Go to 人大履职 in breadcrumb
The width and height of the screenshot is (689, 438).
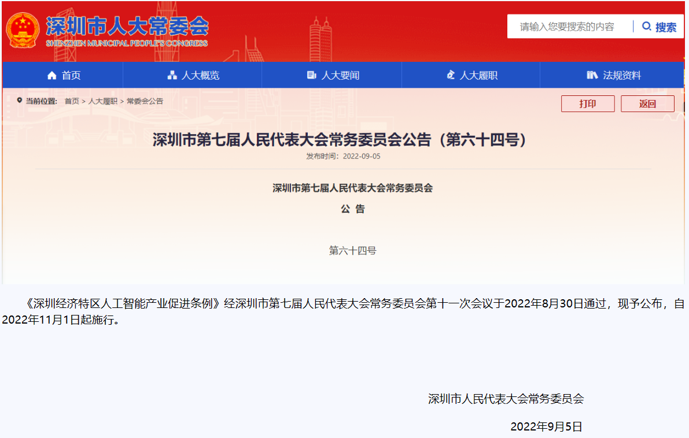103,101
